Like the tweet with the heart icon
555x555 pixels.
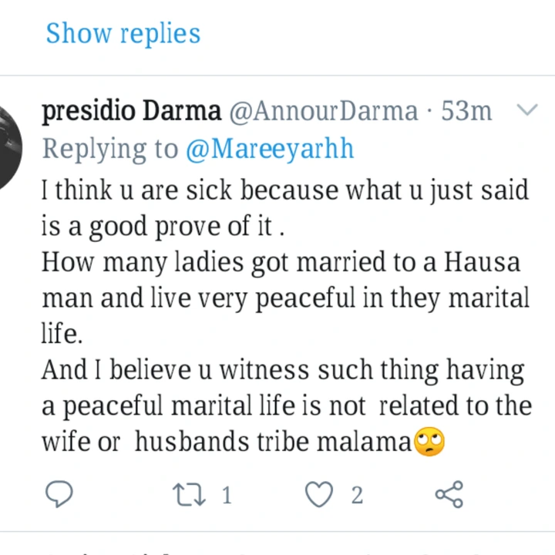coord(319,494)
